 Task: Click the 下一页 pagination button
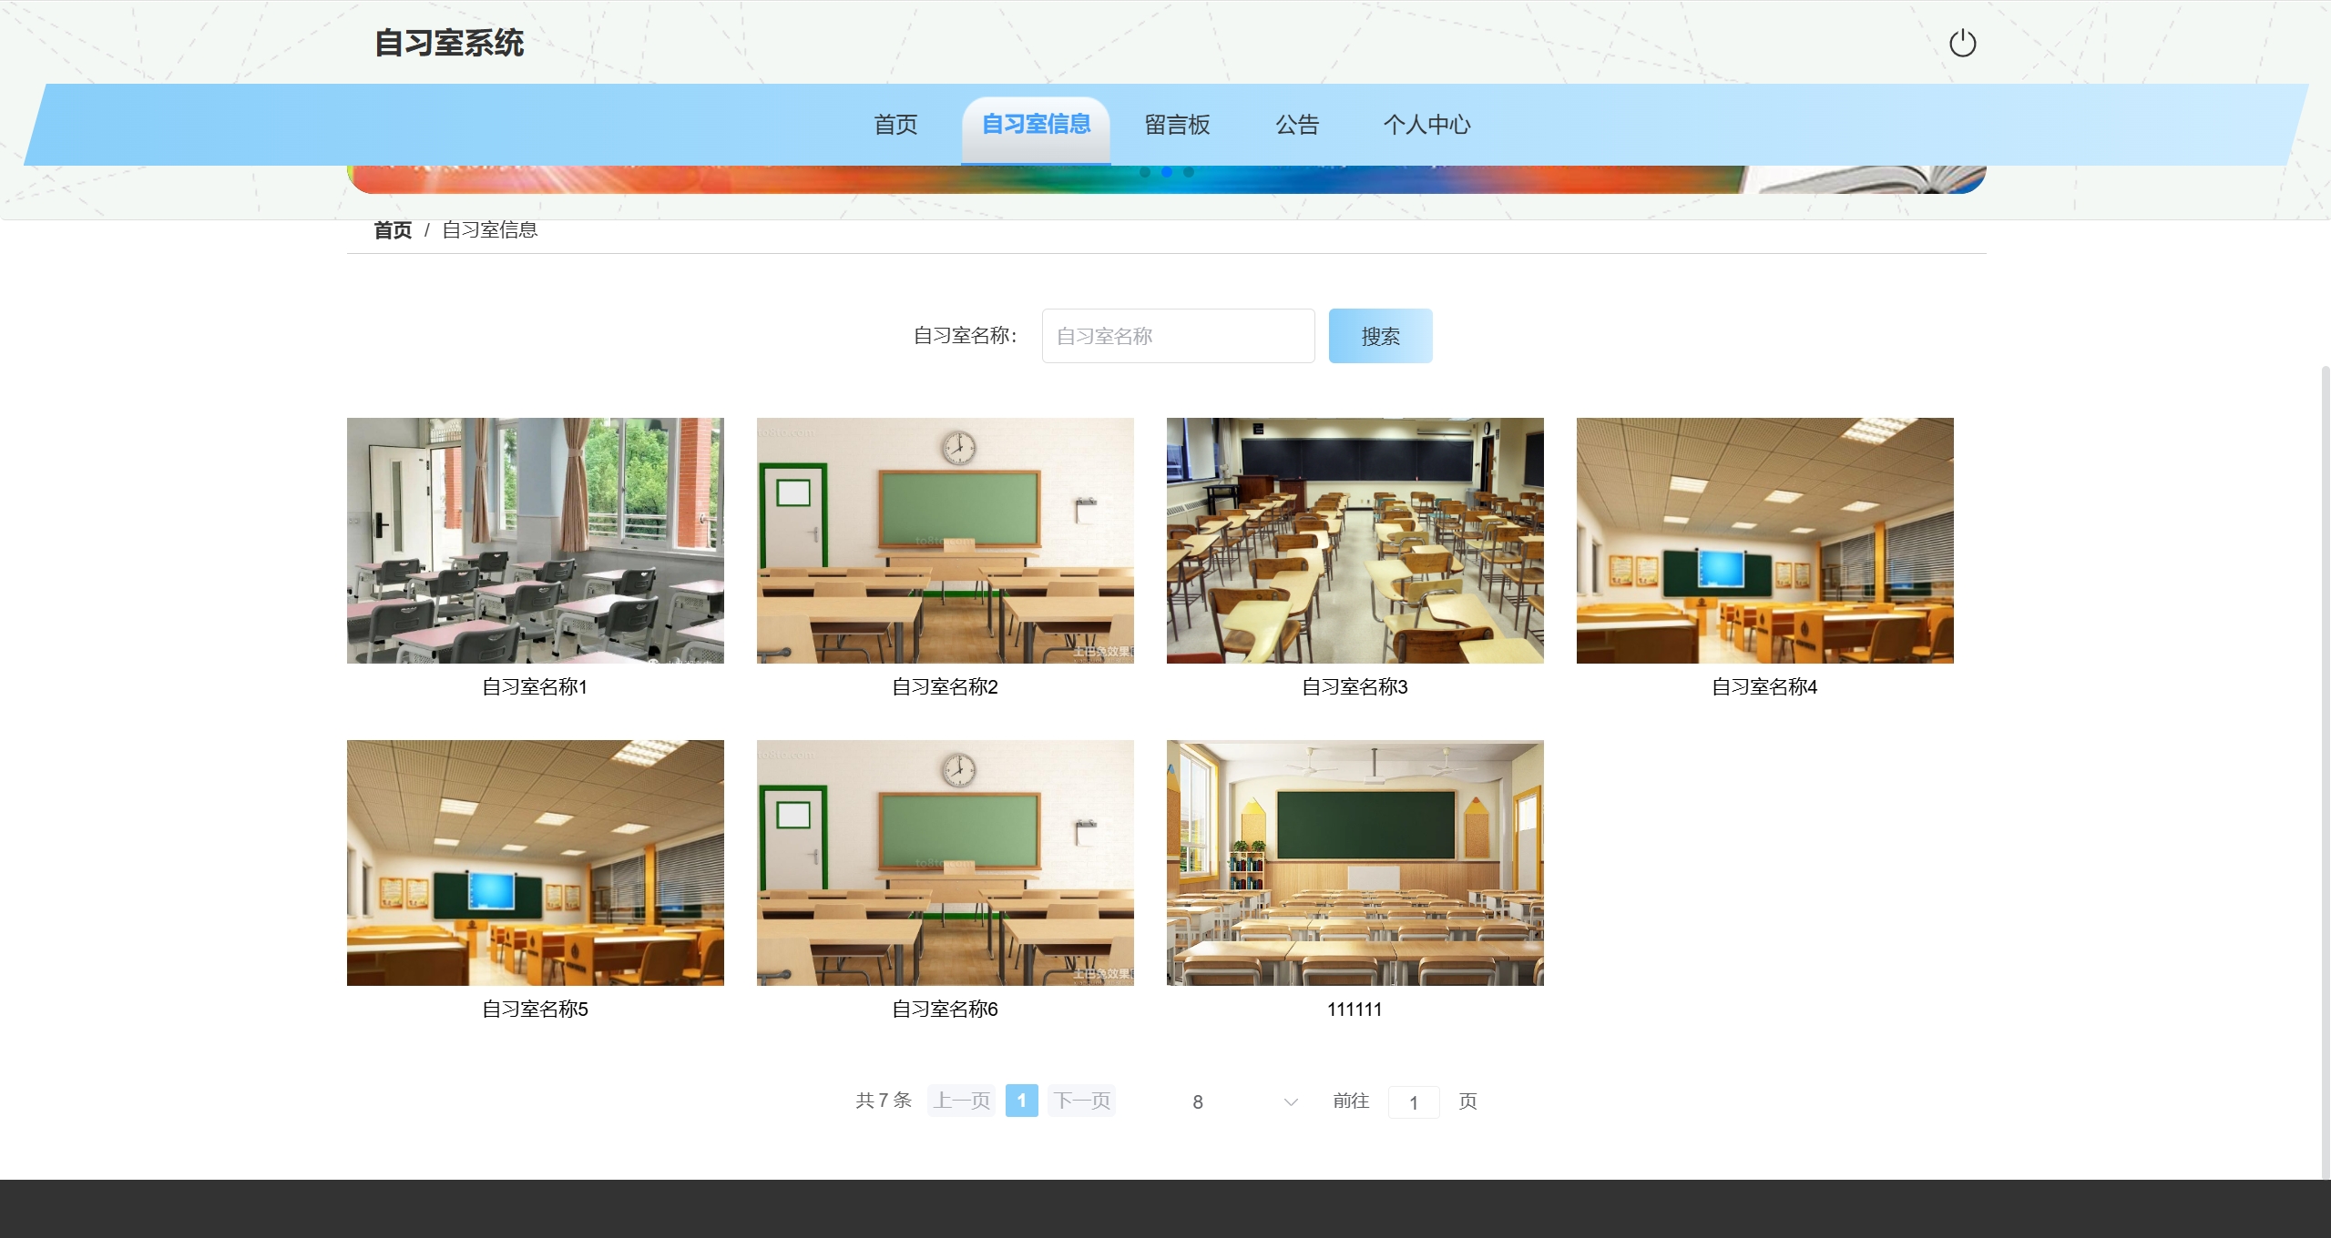[x=1081, y=1101]
